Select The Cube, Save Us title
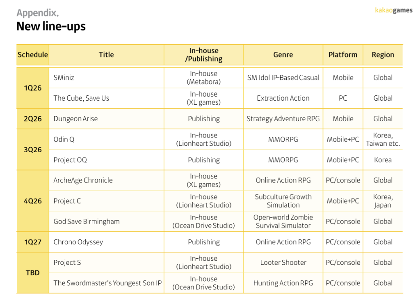This screenshot has height=300, width=420. [x=81, y=98]
